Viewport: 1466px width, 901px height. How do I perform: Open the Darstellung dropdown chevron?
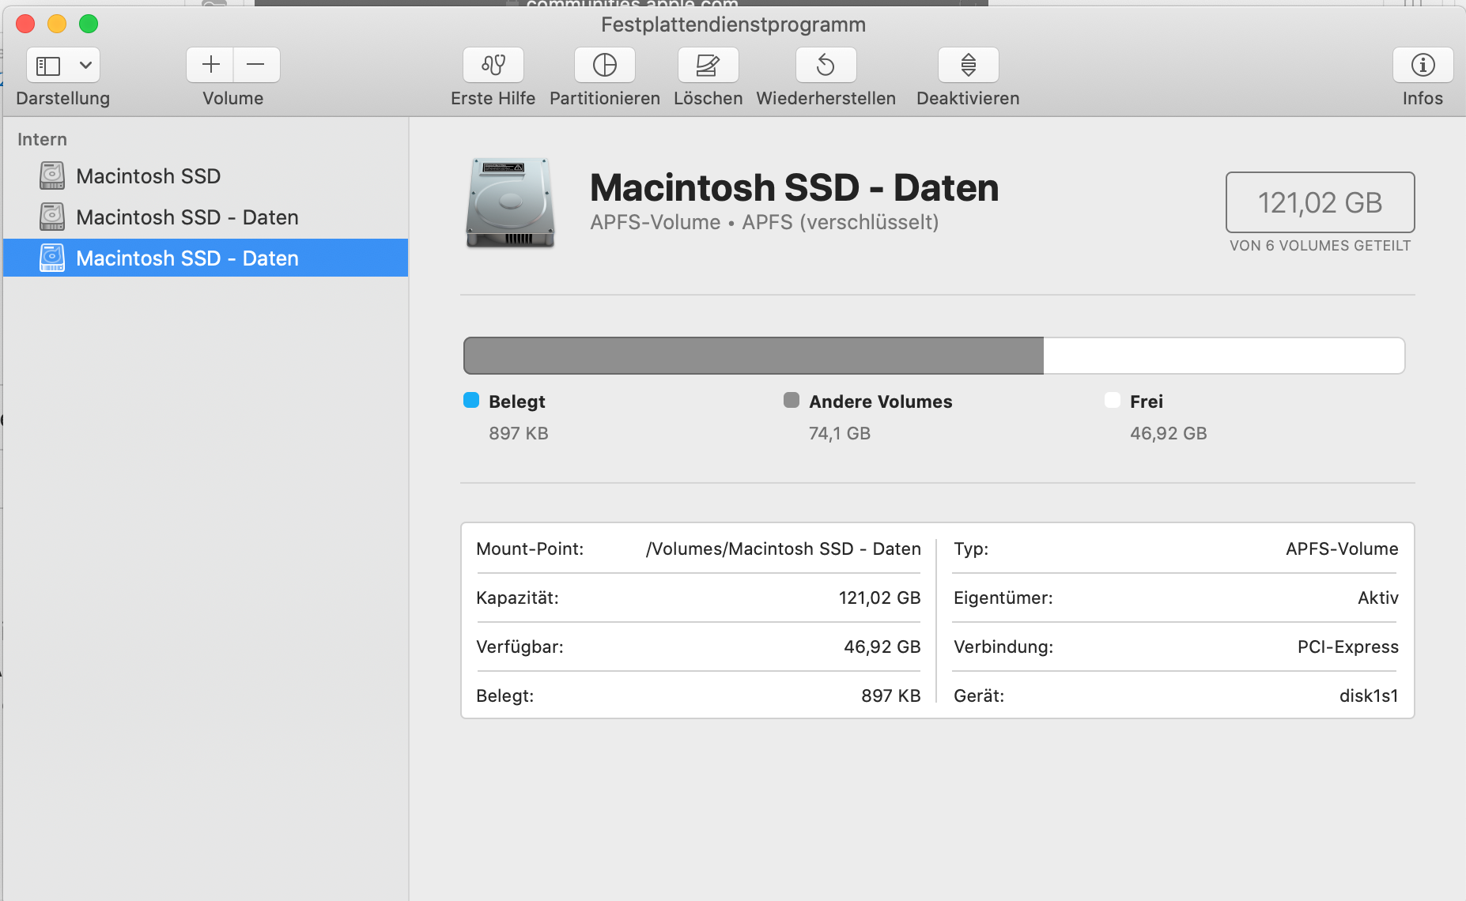85,65
